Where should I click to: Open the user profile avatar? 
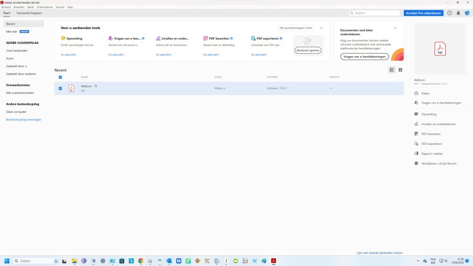466,12
